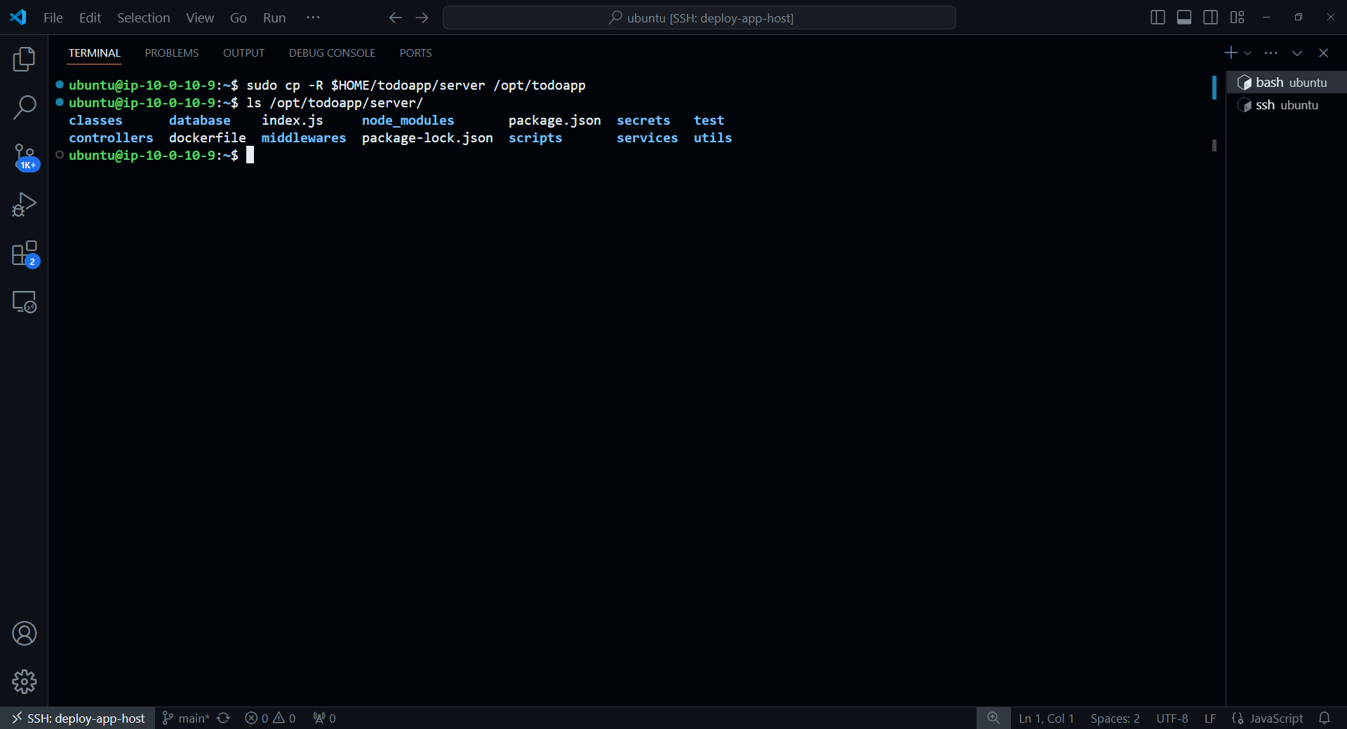Click package-lock.json in terminal output

coord(427,138)
